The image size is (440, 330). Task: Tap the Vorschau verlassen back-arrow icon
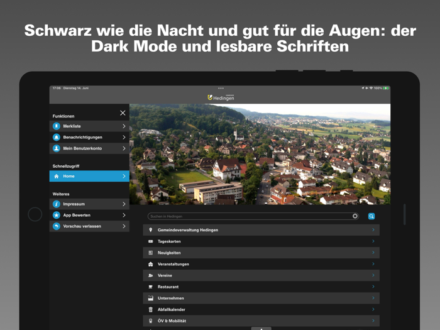(57, 226)
